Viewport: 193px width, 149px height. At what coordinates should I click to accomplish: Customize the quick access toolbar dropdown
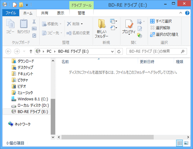[27, 5]
